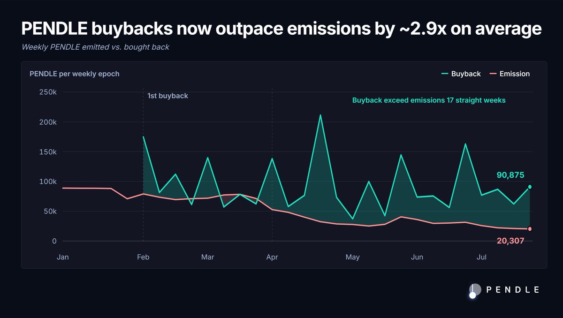Viewport: 563px width, 318px height.
Task: Click the tallest buyback peak above 200k
Action: [x=320, y=115]
